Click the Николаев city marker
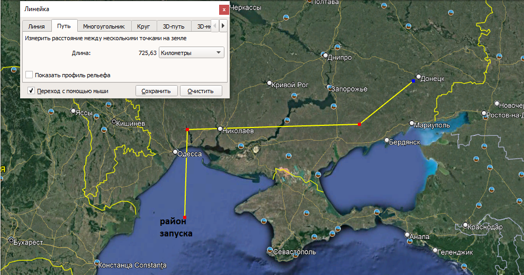This screenshot has height=275, width=524. coord(220,129)
